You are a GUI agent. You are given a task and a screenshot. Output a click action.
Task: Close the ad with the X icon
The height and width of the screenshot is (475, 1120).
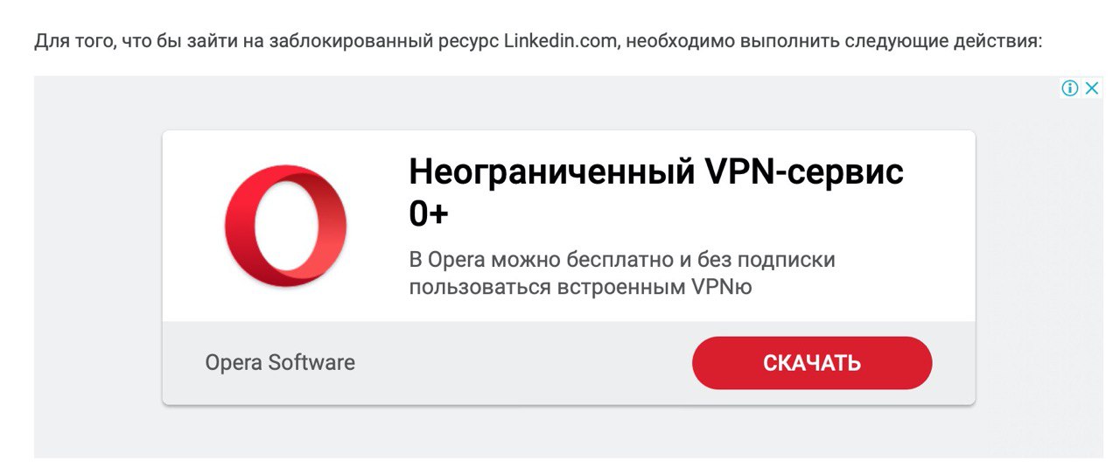(x=1092, y=88)
